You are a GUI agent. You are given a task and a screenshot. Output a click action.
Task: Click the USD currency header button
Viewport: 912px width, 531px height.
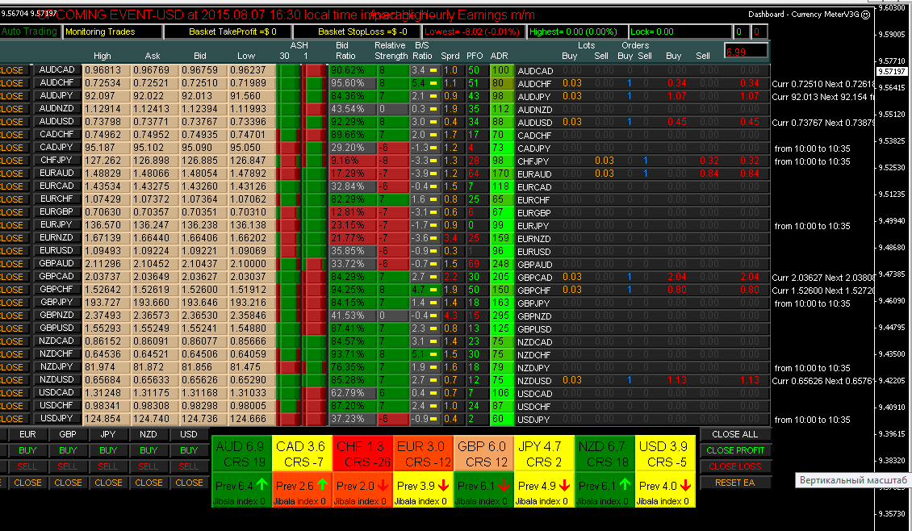[188, 434]
